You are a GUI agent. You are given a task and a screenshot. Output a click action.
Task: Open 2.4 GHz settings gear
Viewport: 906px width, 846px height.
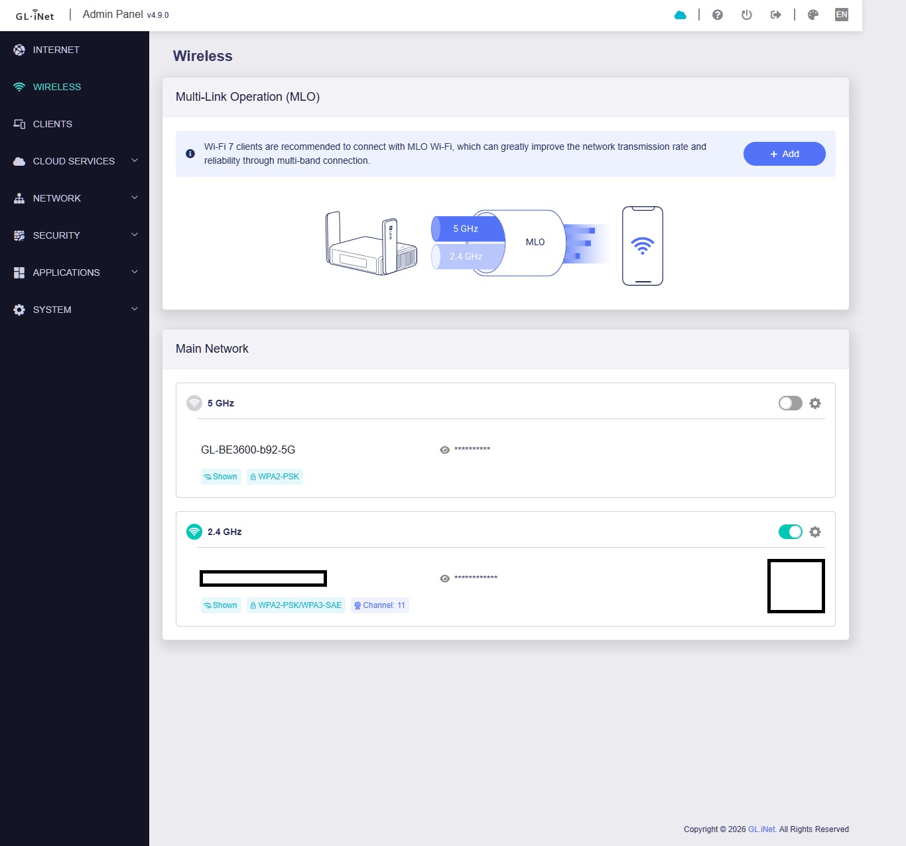pyautogui.click(x=815, y=532)
